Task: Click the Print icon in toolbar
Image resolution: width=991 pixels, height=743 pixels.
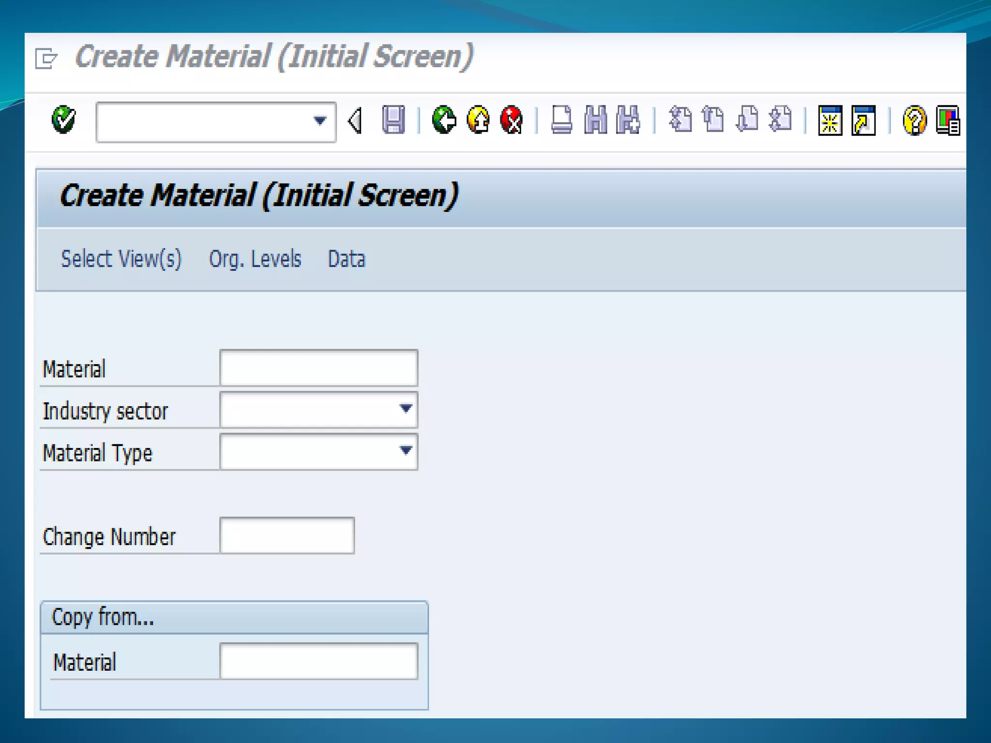Action: coord(561,119)
